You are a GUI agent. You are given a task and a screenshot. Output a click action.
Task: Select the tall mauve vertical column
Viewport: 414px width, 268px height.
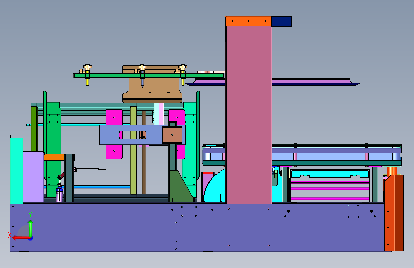[249, 115]
